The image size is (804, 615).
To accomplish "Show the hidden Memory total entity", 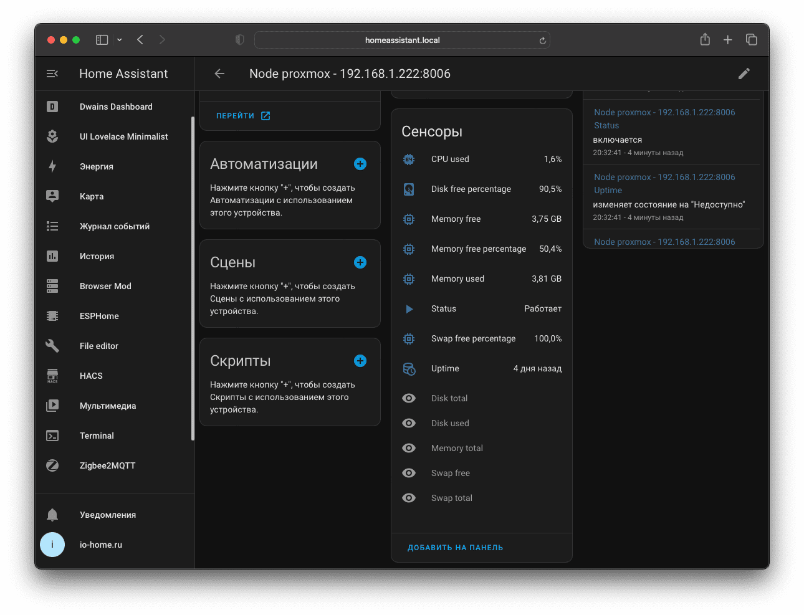I will coord(409,448).
